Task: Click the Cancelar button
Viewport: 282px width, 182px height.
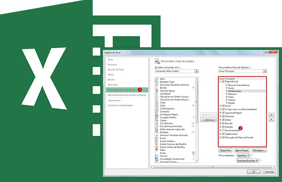Action: click(269, 172)
